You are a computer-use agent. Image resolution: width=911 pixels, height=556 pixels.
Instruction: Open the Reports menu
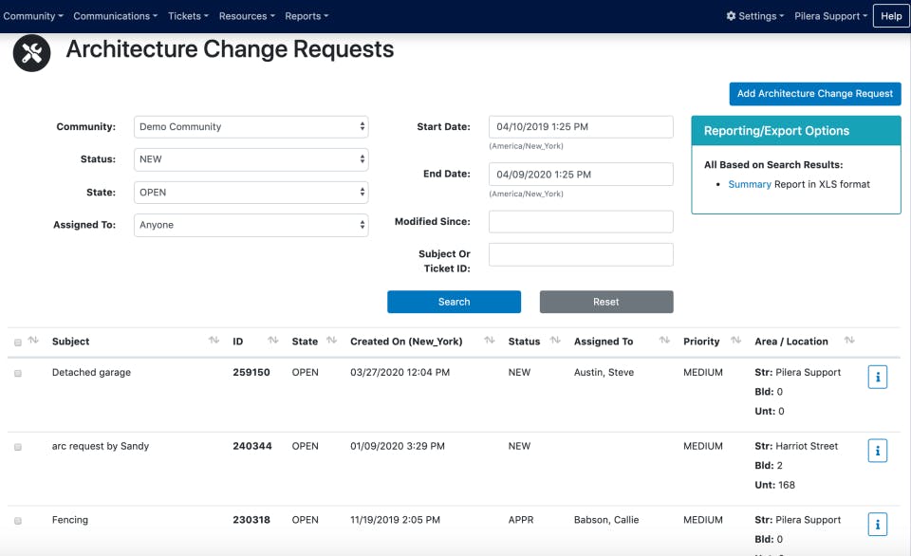[306, 16]
